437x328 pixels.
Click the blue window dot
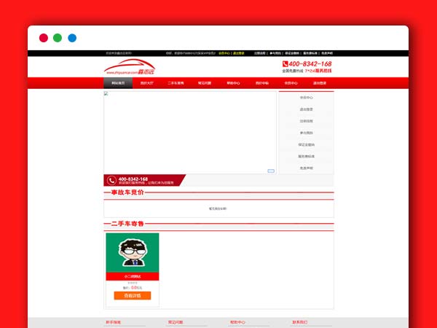[72, 38]
